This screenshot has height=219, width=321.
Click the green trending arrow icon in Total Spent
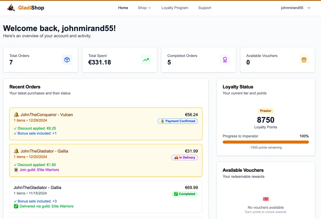[146, 60]
